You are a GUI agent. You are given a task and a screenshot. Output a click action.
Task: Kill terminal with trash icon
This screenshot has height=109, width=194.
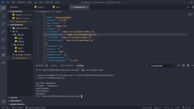[x=188, y=65]
